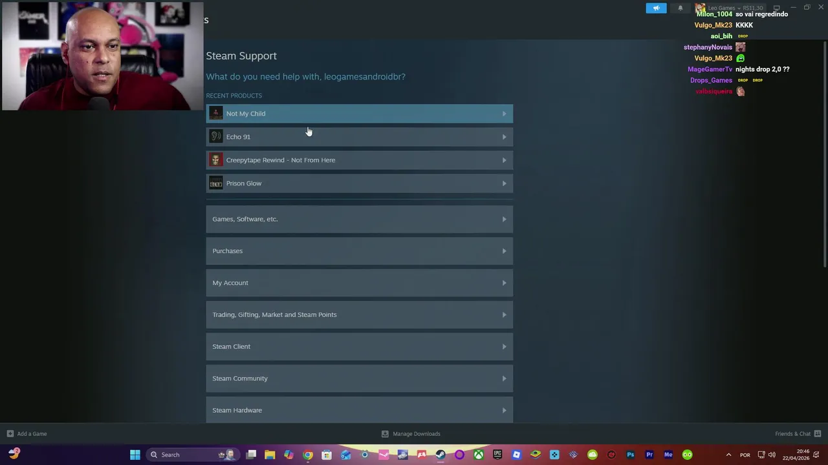The width and height of the screenshot is (828, 465).
Task: Open Friends & Chat panel
Action: coord(798,434)
